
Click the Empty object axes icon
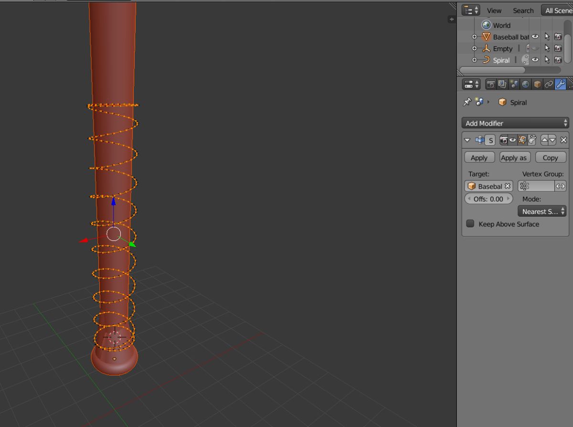pos(486,48)
